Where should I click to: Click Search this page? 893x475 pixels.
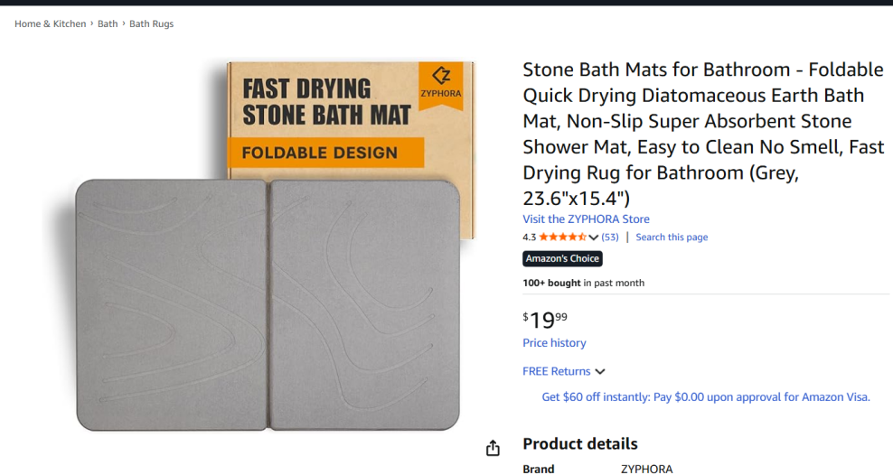[x=672, y=237]
